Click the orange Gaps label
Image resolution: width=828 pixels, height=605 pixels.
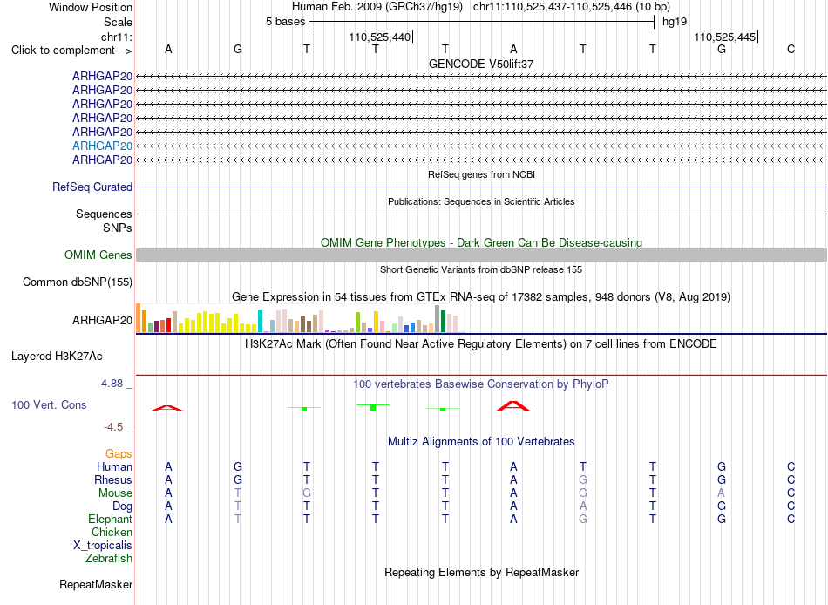[119, 454]
